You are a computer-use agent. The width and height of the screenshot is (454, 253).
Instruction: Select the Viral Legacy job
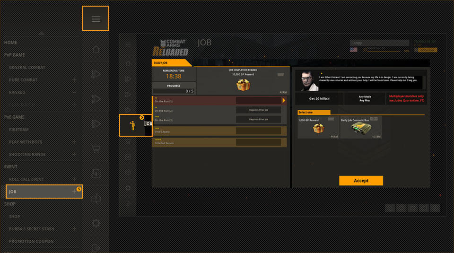coord(219,131)
